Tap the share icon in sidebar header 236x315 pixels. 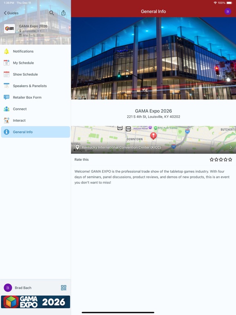(64, 13)
